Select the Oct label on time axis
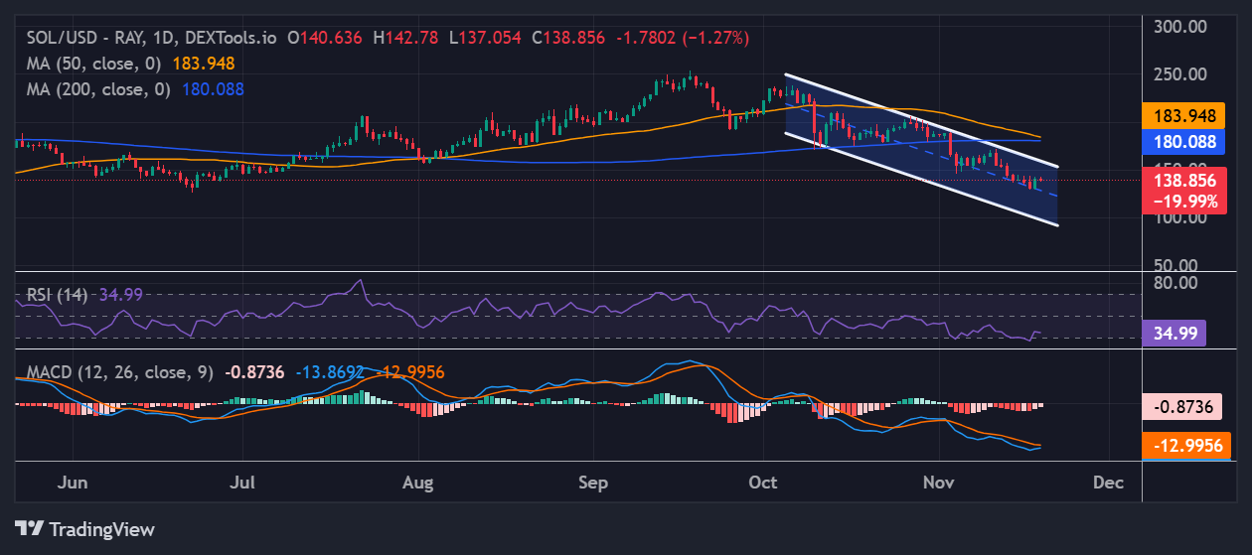This screenshot has width=1252, height=555. point(763,483)
